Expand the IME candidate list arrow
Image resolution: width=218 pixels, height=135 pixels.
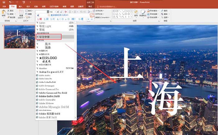point(92,19)
